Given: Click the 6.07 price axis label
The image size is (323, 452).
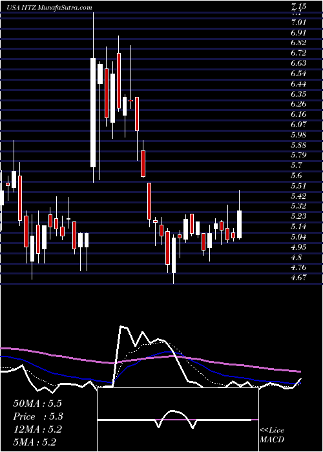Looking at the screenshot, I should pos(298,125).
